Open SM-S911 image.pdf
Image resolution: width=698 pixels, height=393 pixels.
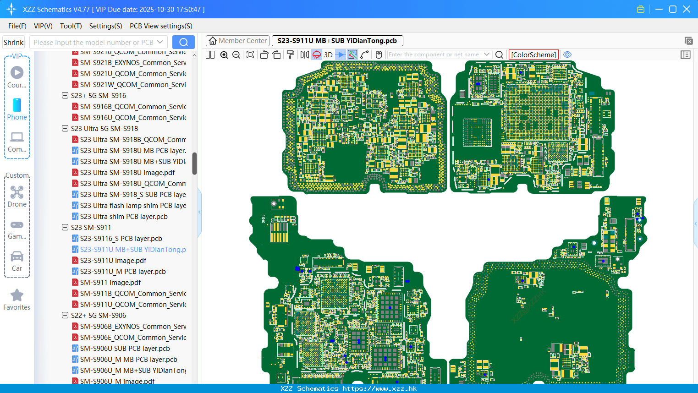pyautogui.click(x=110, y=283)
